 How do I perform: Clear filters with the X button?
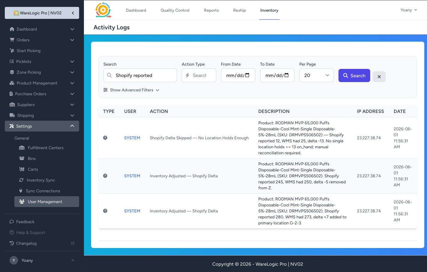pos(379,77)
